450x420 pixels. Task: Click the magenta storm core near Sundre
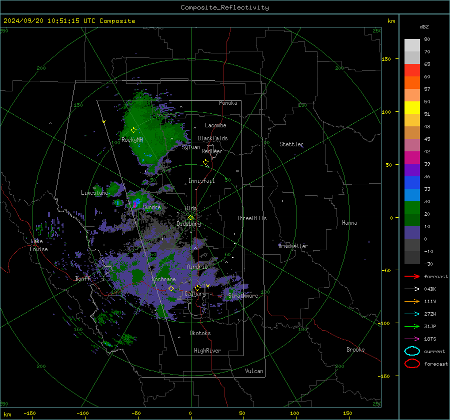[134, 205]
